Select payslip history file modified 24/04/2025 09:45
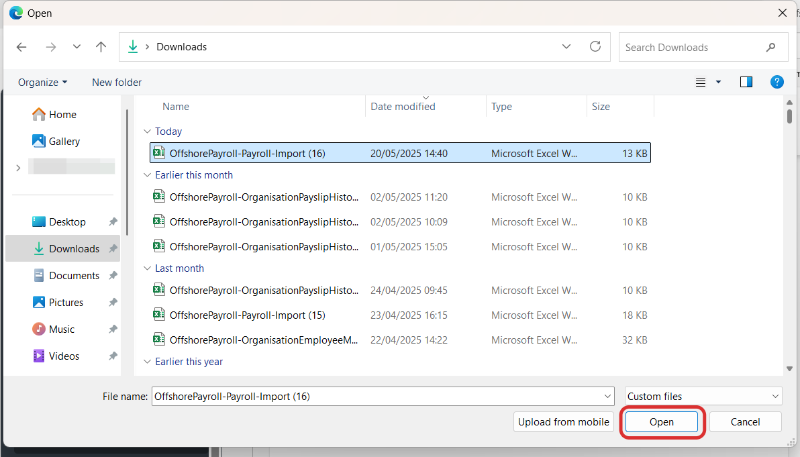Viewport: 800px width, 457px height. click(x=400, y=290)
